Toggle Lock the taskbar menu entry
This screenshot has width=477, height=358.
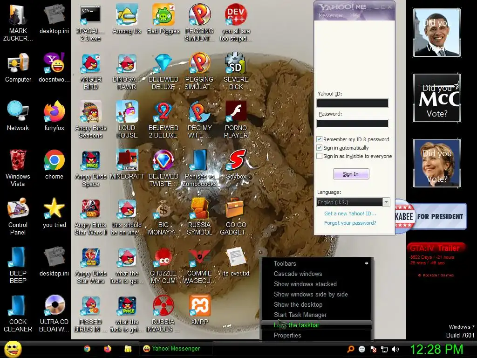click(316, 325)
